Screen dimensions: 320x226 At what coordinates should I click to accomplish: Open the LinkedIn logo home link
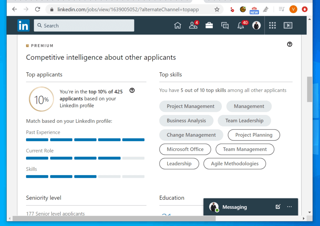[23, 26]
